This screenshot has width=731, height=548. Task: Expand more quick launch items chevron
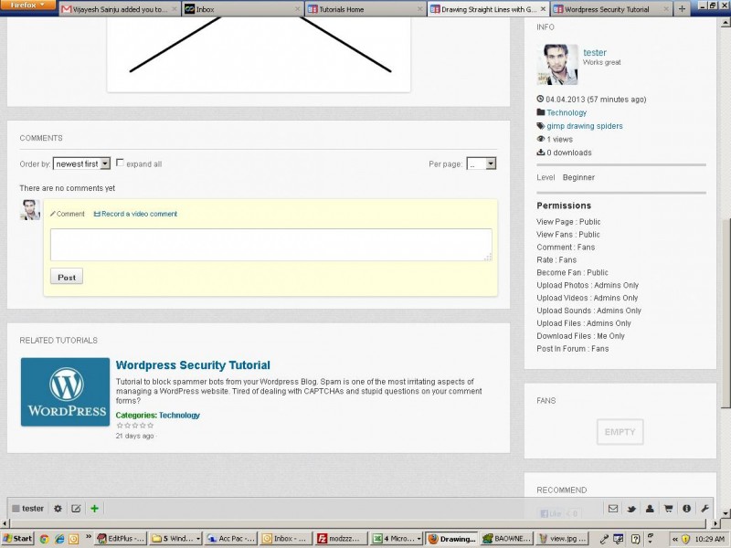coord(88,537)
